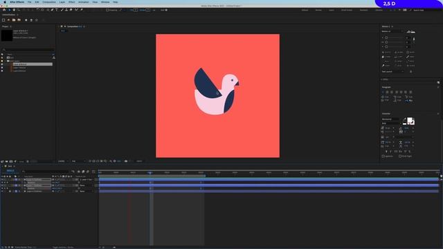Screen dimensions: 443x249
Task: Open parent None dropdown of third layer
Action: (x=87, y=191)
